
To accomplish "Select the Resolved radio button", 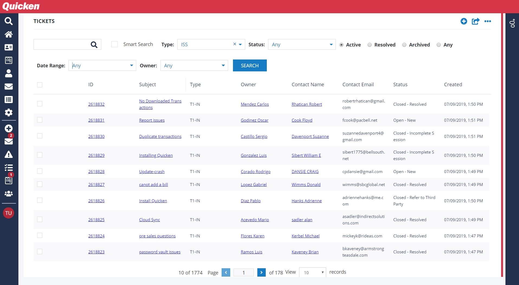I will point(369,45).
